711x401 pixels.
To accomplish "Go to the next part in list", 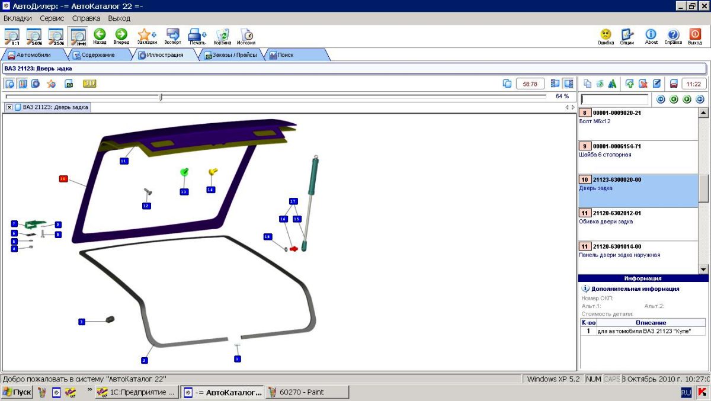I will pos(687,100).
